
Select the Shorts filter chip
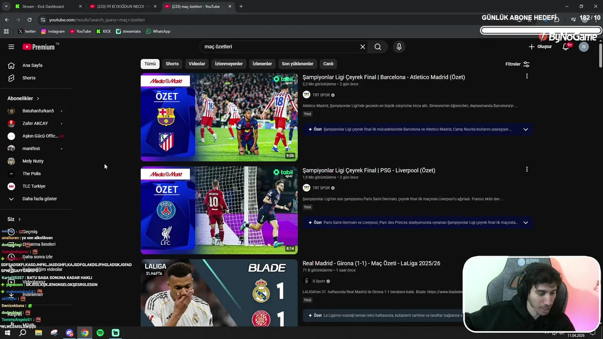pyautogui.click(x=172, y=64)
